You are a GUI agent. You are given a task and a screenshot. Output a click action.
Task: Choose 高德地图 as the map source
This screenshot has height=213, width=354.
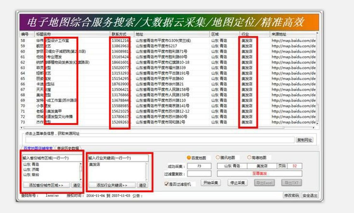click(249, 158)
